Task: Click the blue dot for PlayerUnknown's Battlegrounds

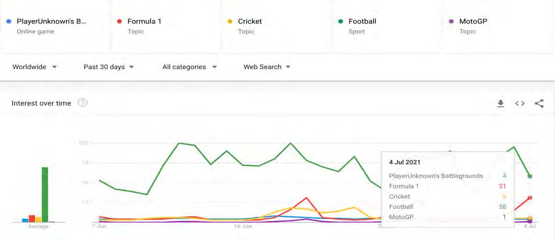Action: pos(9,22)
